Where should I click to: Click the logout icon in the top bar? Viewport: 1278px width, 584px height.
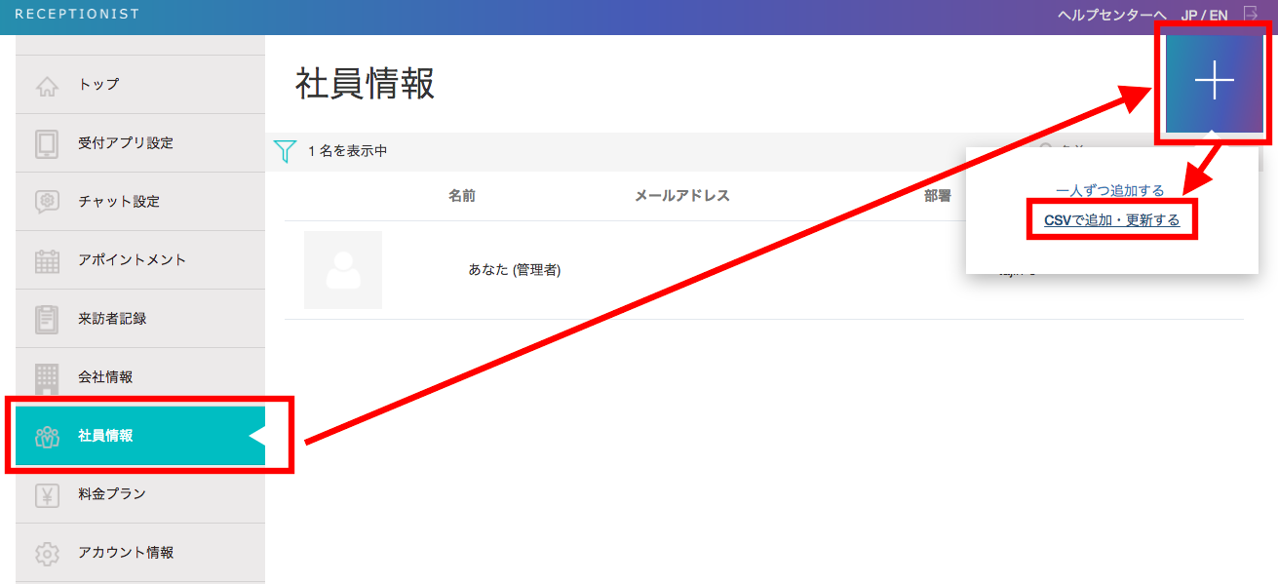pos(1252,14)
